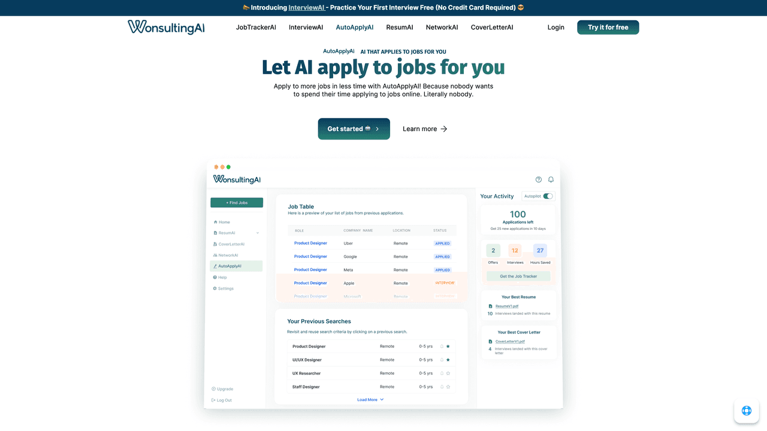Image resolution: width=767 pixels, height=431 pixels.
Task: Click bell icon on UI/UX Designer search row
Action: tap(442, 360)
